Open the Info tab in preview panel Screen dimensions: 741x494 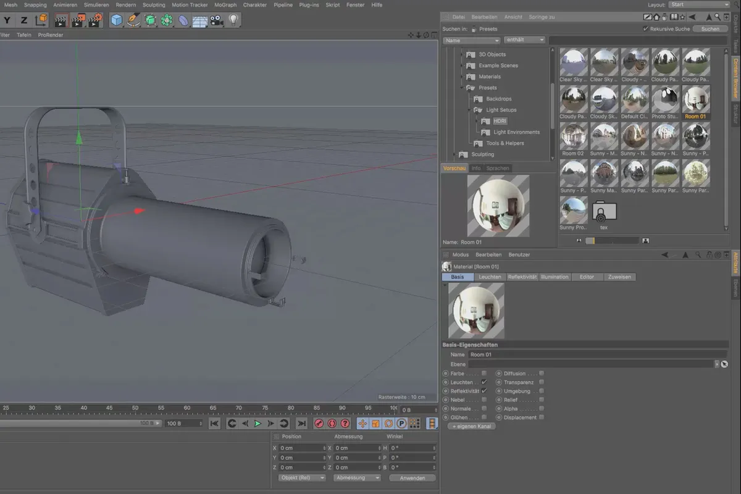point(476,168)
